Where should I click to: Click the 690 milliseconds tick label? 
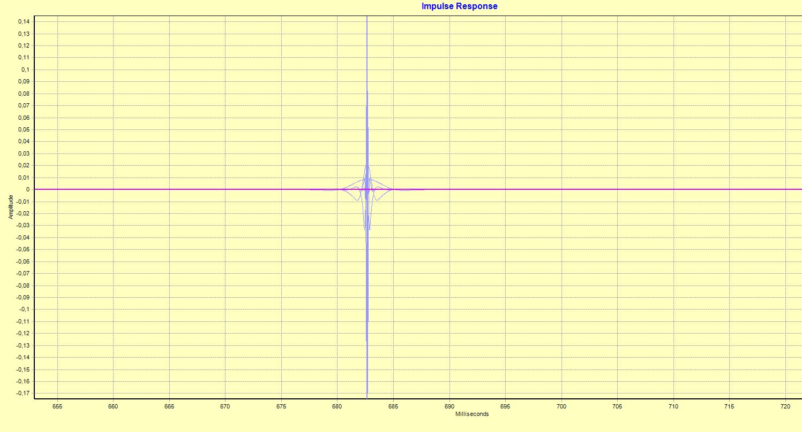[x=449, y=406]
